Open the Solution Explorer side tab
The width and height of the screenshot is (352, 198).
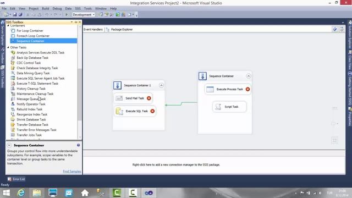(x=350, y=35)
